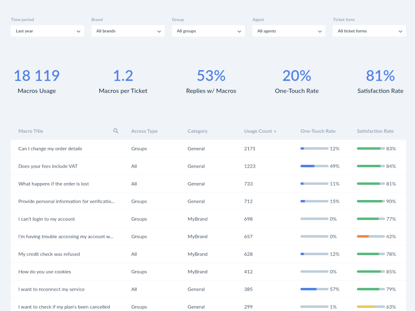
Task: Click General category in the VAT row
Action: tap(196, 166)
